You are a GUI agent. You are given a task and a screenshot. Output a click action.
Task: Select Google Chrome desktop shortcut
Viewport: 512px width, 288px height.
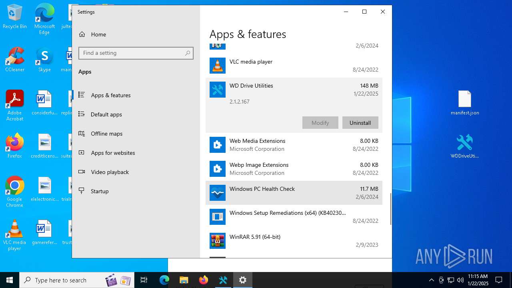click(15, 192)
